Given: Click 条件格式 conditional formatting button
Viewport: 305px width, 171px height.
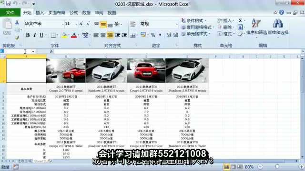Looking at the screenshot, I should (193, 20).
